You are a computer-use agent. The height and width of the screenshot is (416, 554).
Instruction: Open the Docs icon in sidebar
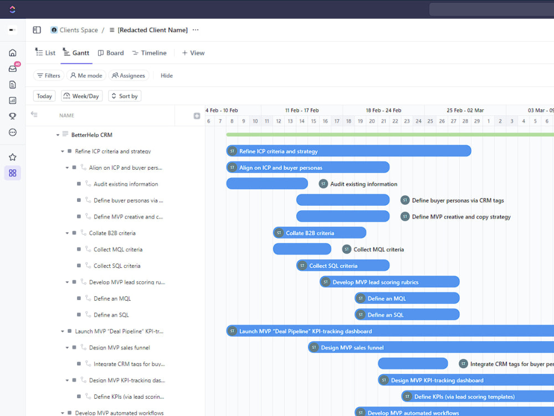(13, 84)
